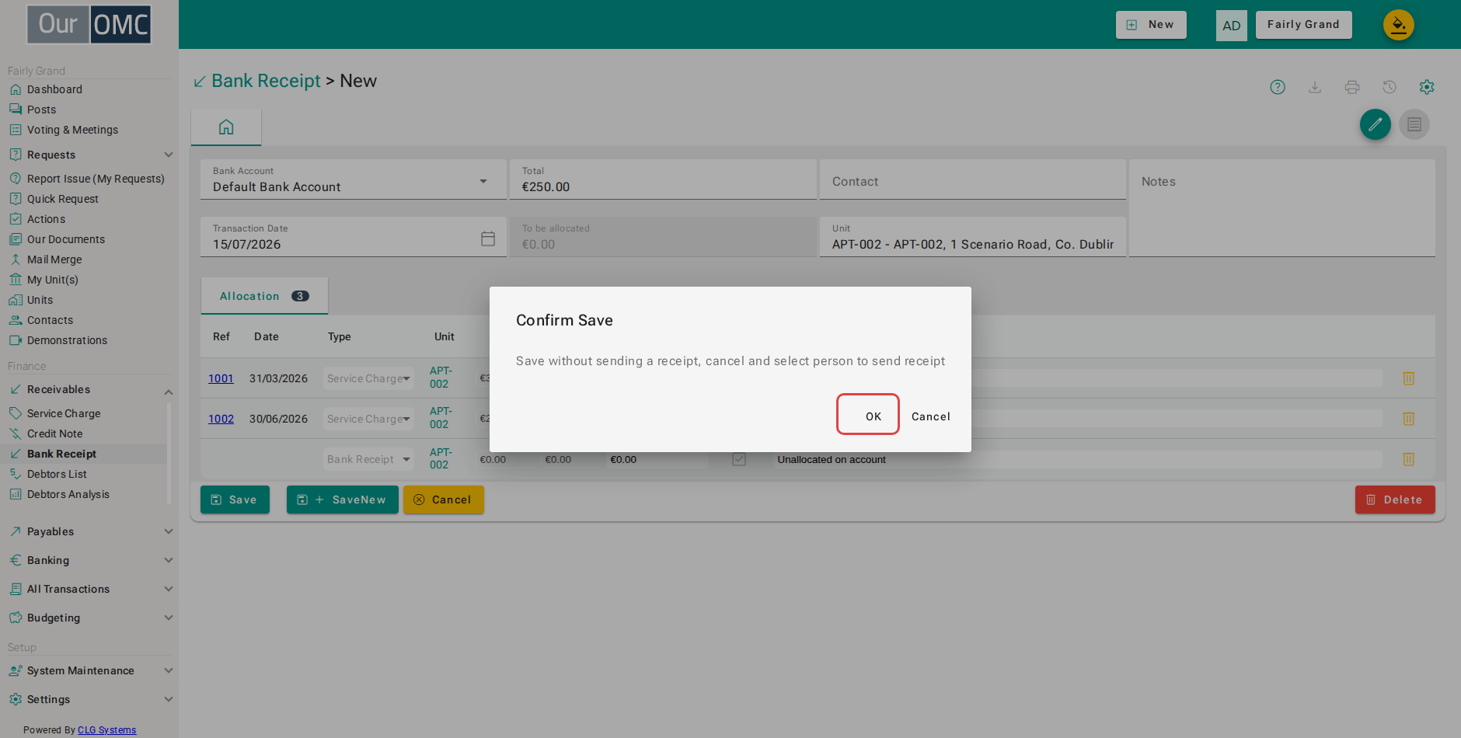Open the Bank Receipt type dropdown
1461x738 pixels.
[368, 459]
